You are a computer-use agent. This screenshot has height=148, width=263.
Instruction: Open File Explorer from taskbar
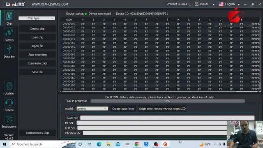[108, 144]
